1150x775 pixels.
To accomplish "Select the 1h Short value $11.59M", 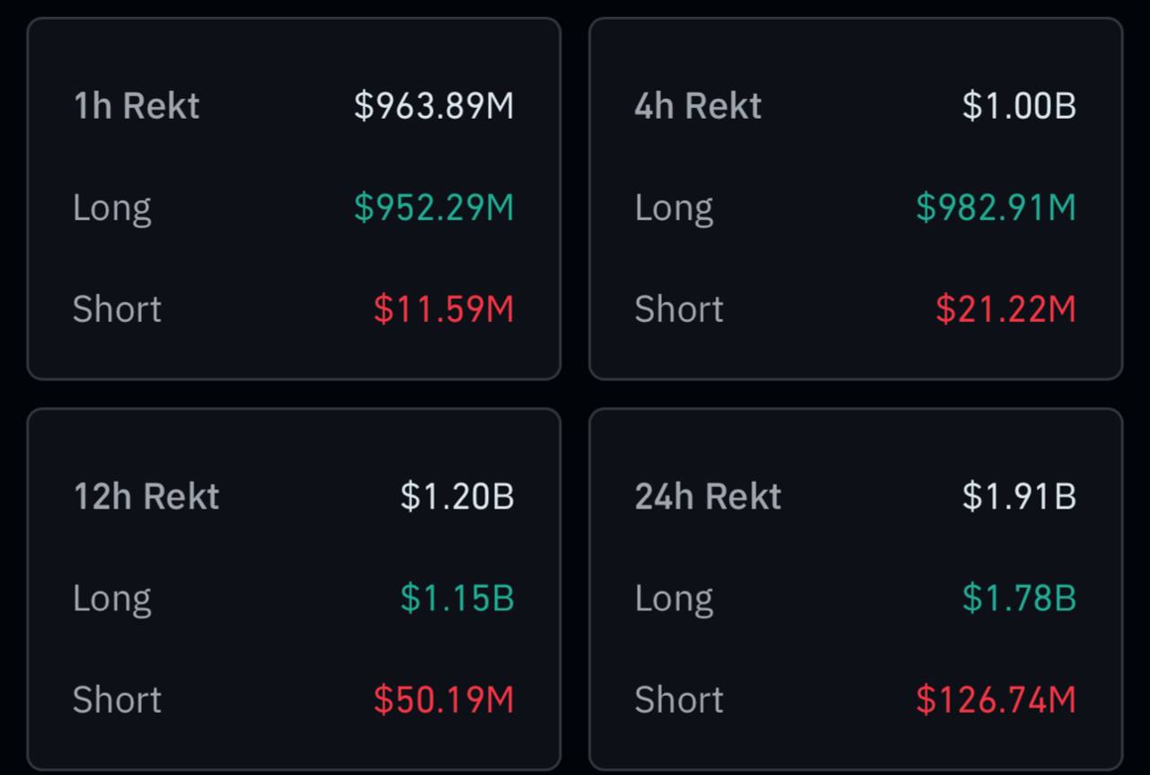I will point(444,309).
